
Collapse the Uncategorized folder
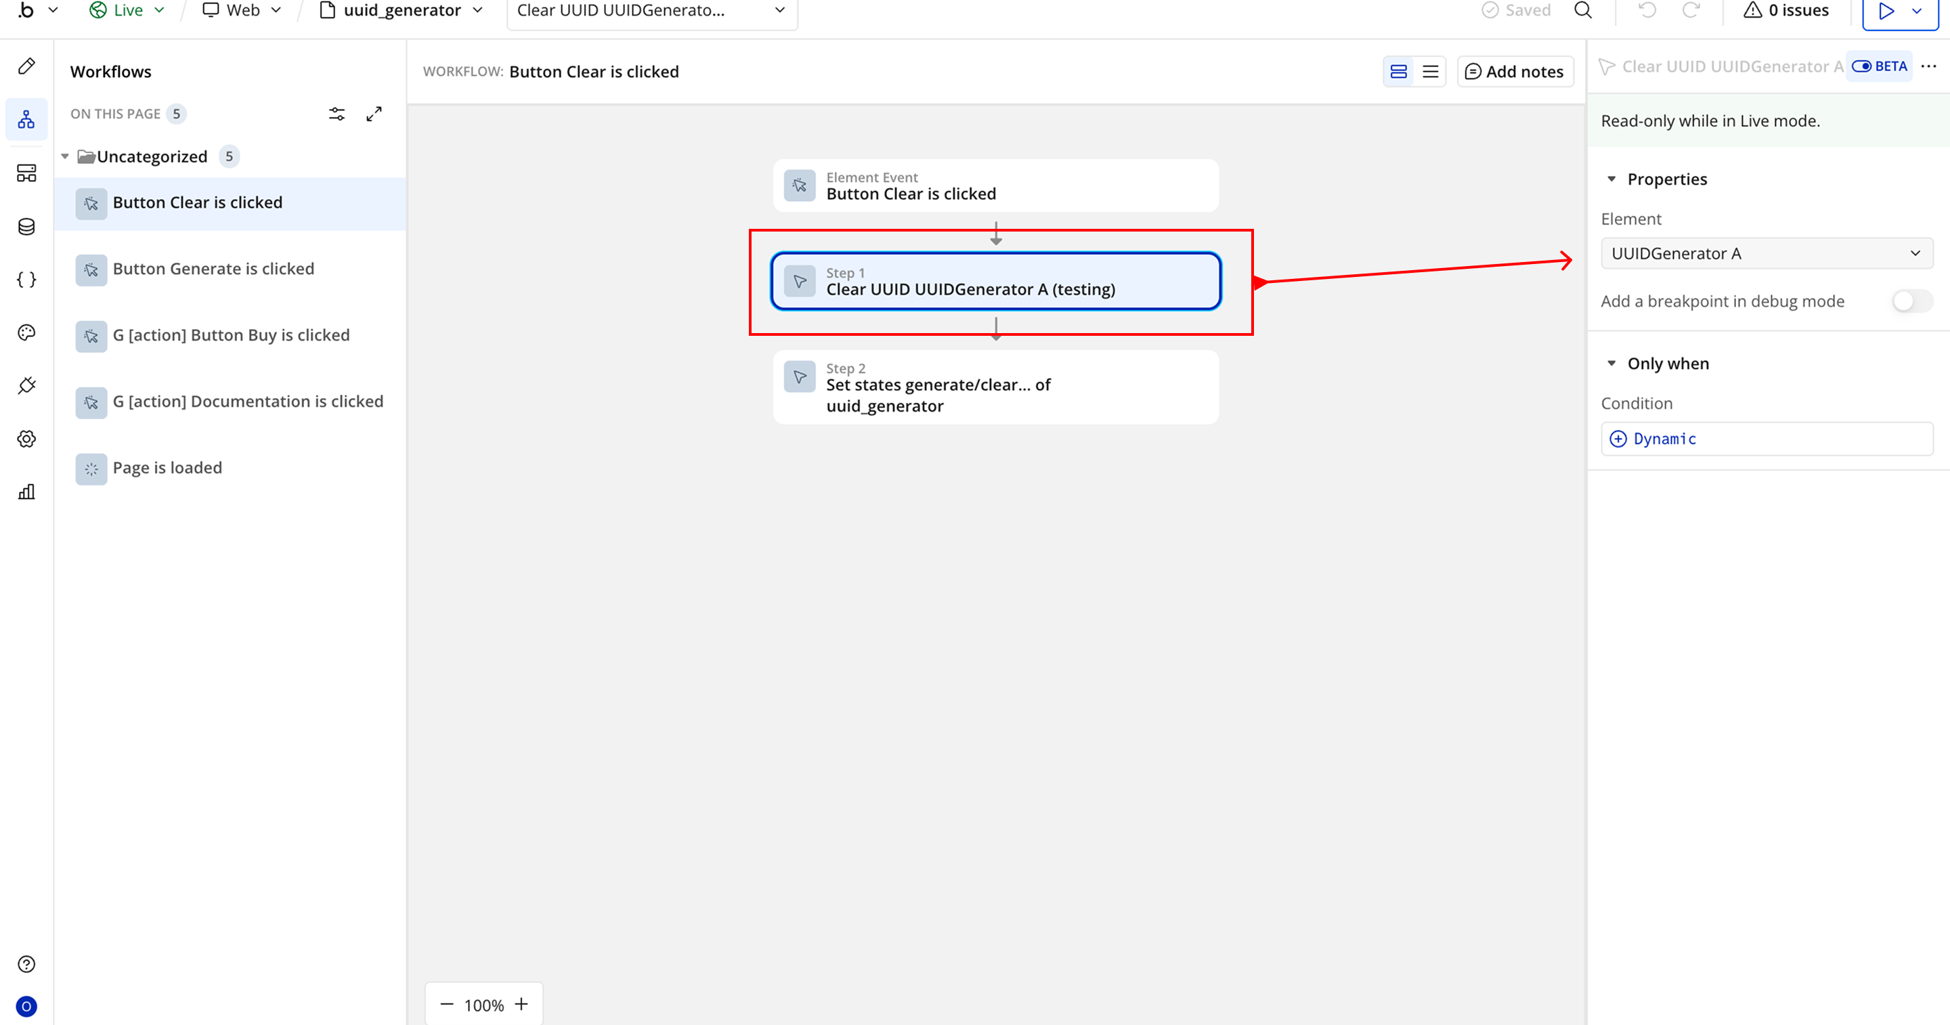point(65,156)
